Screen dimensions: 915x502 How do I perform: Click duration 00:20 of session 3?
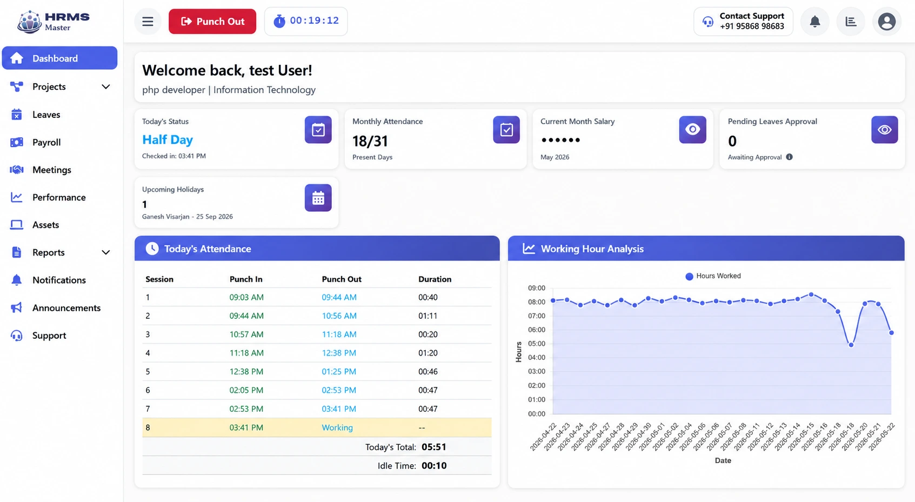[x=428, y=334]
